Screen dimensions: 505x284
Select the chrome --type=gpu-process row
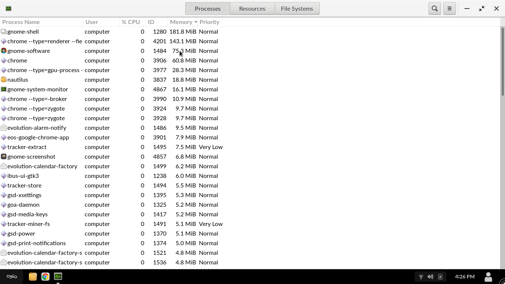click(x=250, y=70)
